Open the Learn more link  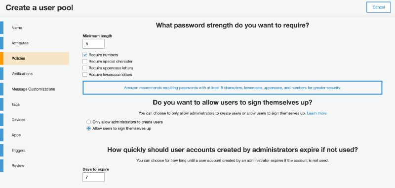tap(316, 113)
